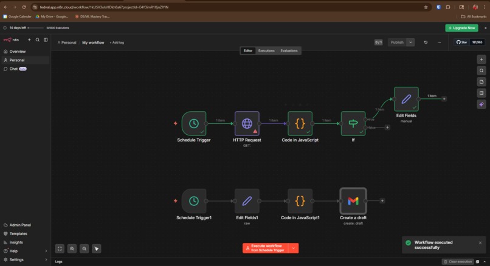Screen dimensions: 490x266
Task: Expand the Logs panel chevron
Action: pyautogui.click(x=485, y=262)
